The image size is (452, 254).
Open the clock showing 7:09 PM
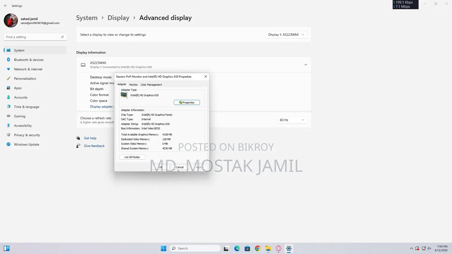pos(441,248)
